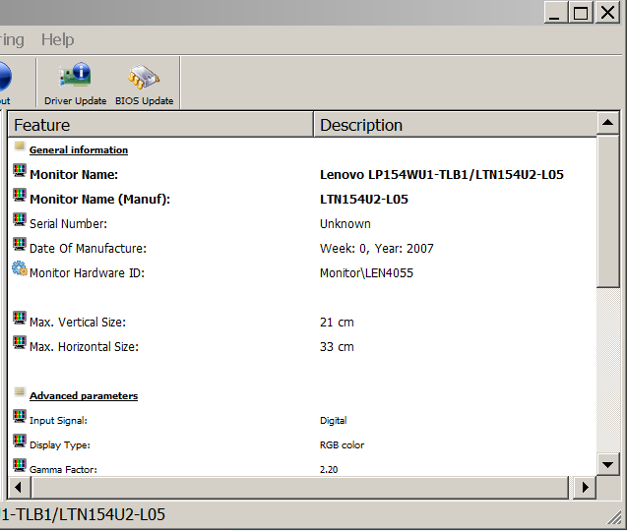
Task: Click the vertical scrollbar thumb
Action: [608, 211]
